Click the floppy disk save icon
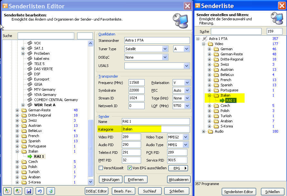 point(29,191)
